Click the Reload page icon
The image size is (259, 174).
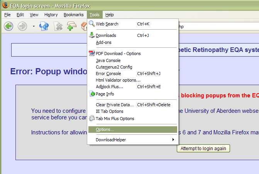point(44,26)
